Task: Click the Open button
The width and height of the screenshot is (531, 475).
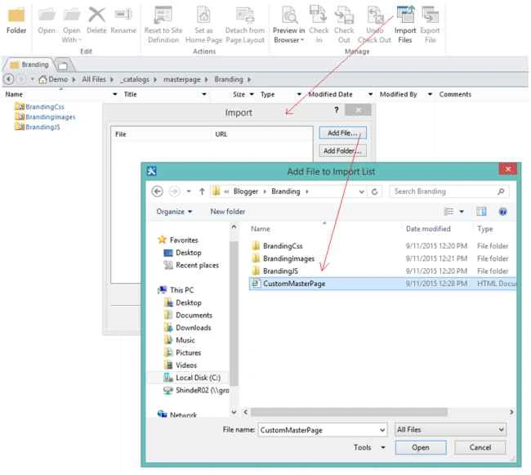Action: tap(421, 447)
